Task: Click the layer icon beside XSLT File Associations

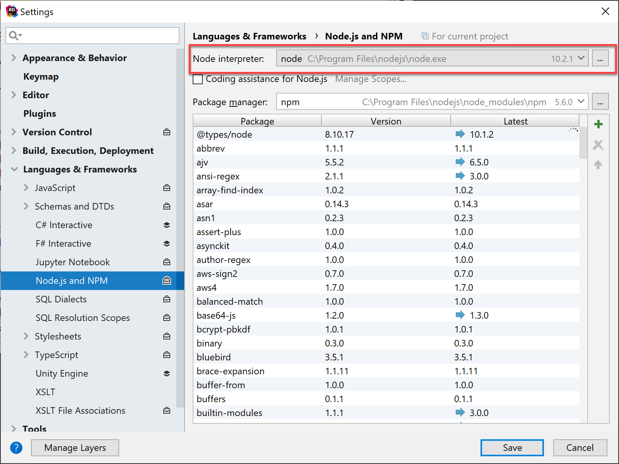Action: pos(167,411)
